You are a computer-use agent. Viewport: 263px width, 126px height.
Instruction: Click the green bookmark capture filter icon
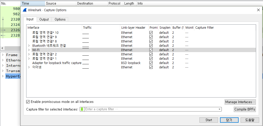click(82, 109)
